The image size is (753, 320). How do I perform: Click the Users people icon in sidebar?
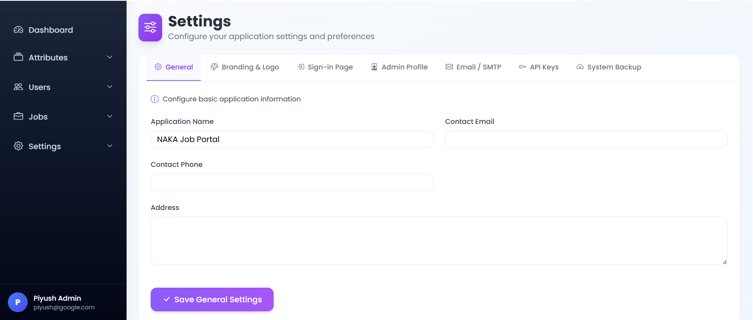(x=18, y=87)
